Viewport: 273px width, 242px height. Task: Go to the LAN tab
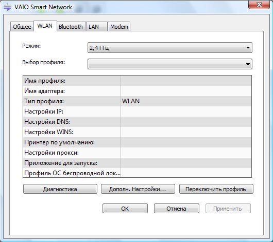pos(96,27)
